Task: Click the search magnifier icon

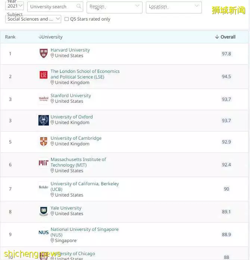Action: (79, 6)
